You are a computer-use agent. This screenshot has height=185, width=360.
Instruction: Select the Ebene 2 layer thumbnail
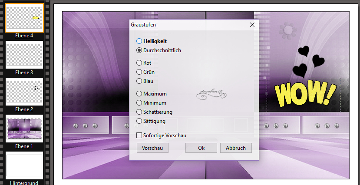click(24, 92)
